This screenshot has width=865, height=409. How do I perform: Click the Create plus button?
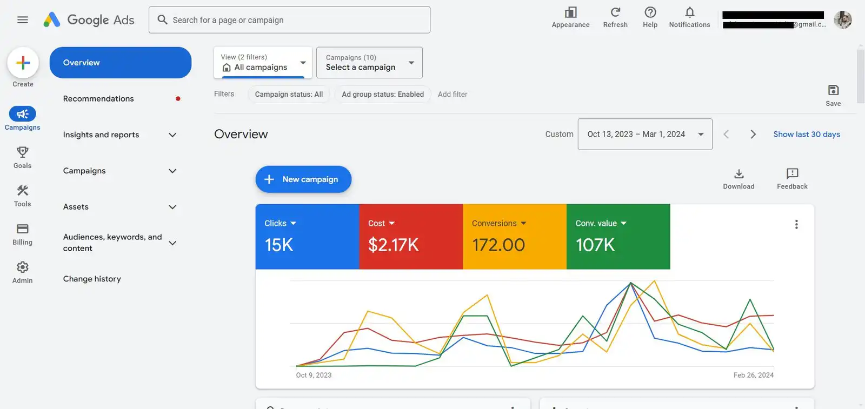point(23,63)
